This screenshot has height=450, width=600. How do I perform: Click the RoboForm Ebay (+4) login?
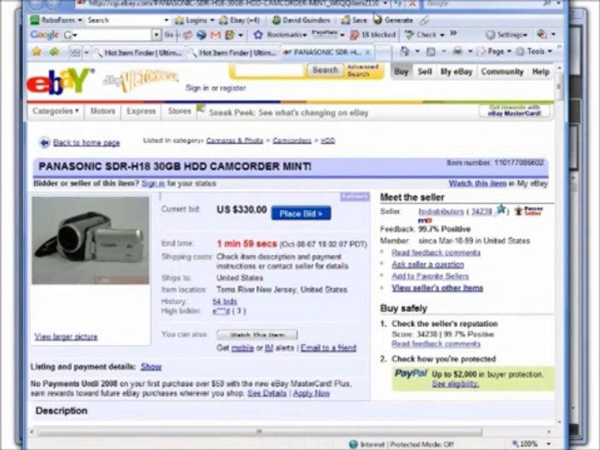[x=239, y=20]
